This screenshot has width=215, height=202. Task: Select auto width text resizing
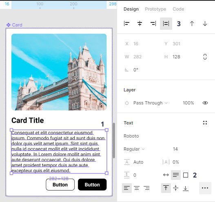[166, 175]
